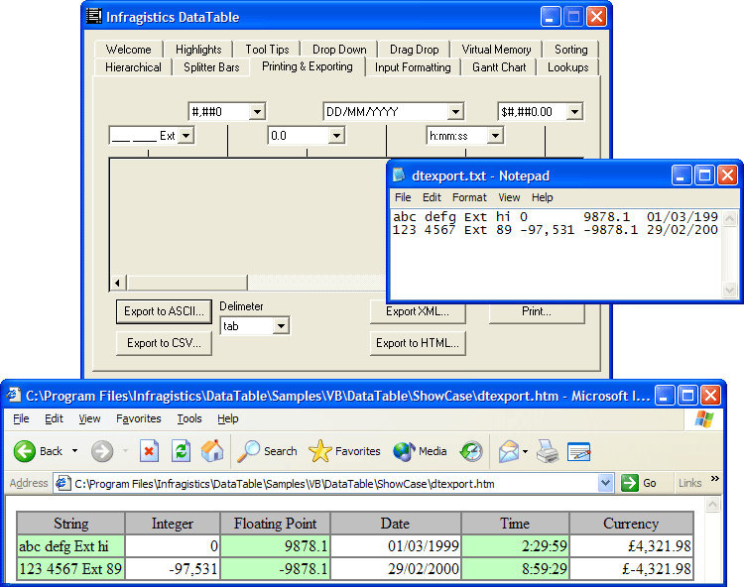Click the Currency column header in HTML table
The image size is (744, 587).
coord(631,524)
